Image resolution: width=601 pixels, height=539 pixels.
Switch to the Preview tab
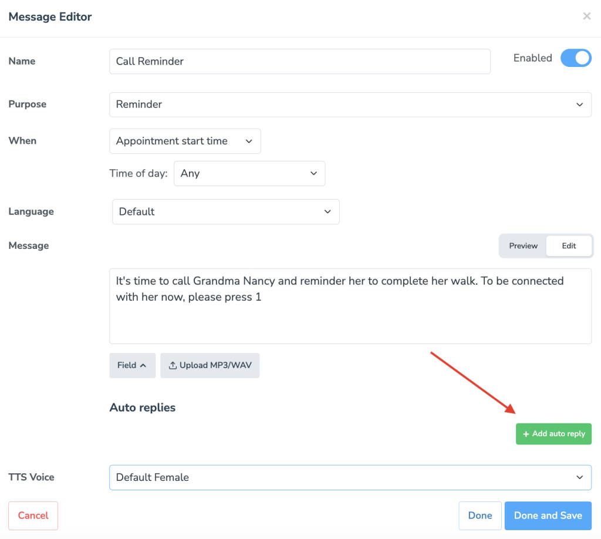523,246
